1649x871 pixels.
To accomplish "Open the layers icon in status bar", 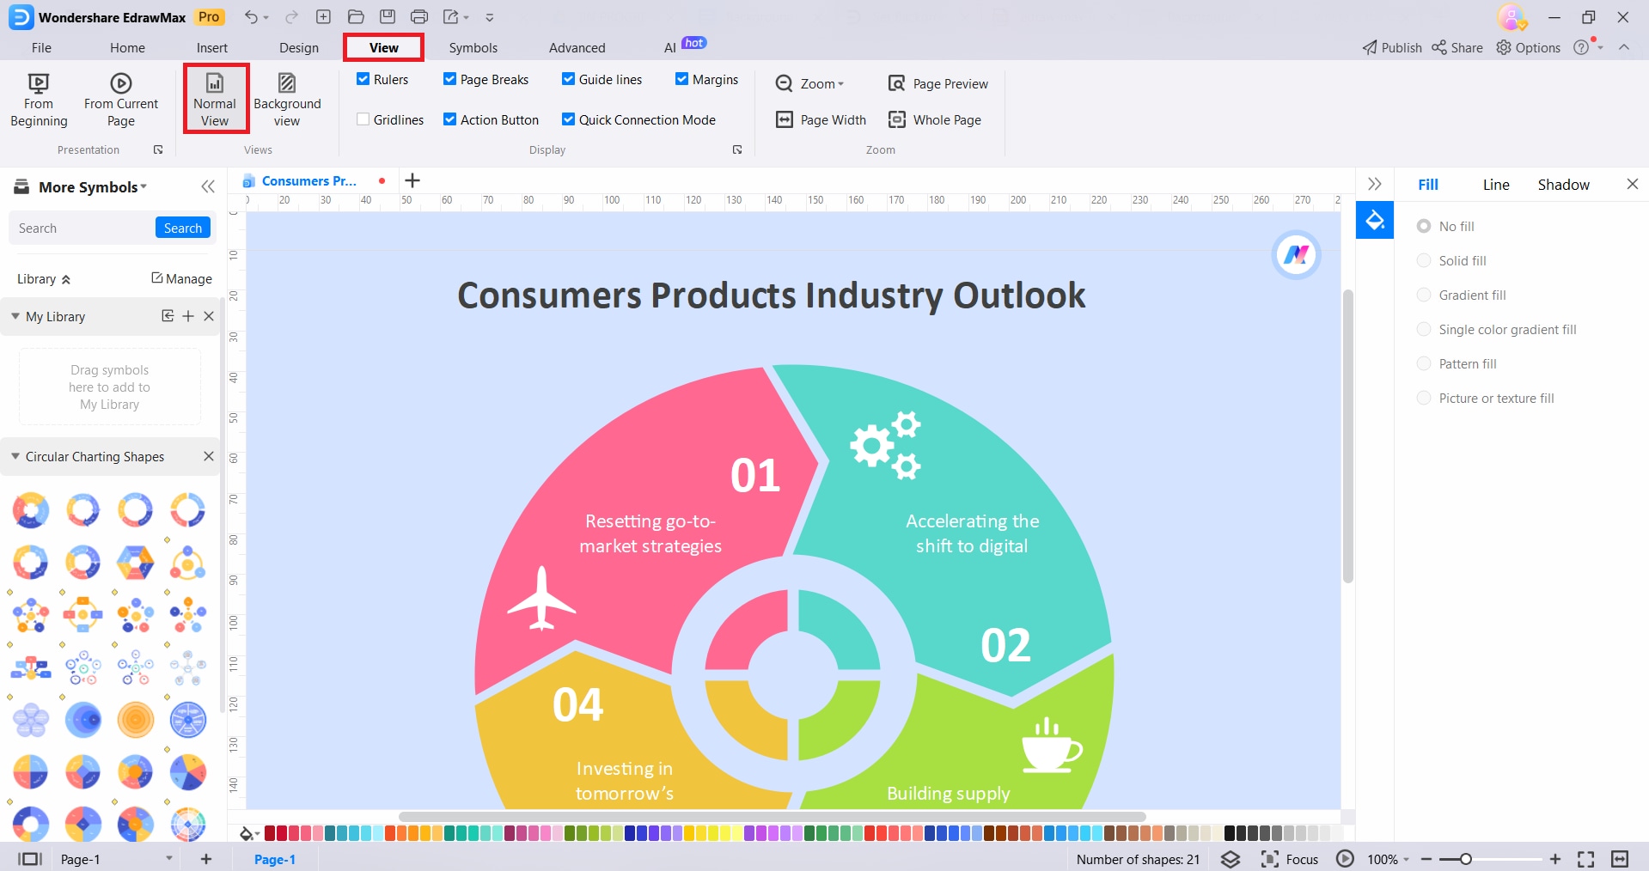I will pos(1231,859).
